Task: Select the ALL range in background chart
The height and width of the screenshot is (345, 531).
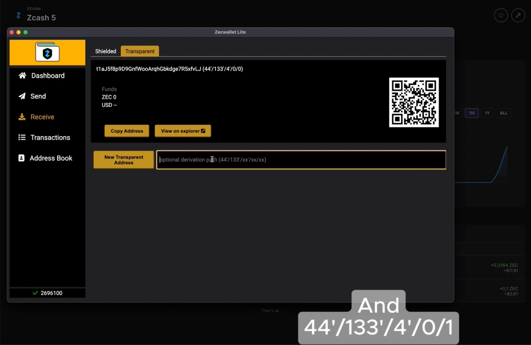Action: tap(503, 113)
